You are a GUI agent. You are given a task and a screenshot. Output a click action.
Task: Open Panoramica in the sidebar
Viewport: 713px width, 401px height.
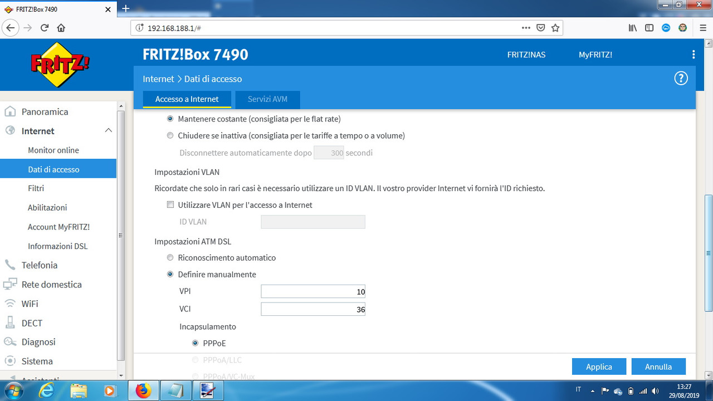pos(45,111)
